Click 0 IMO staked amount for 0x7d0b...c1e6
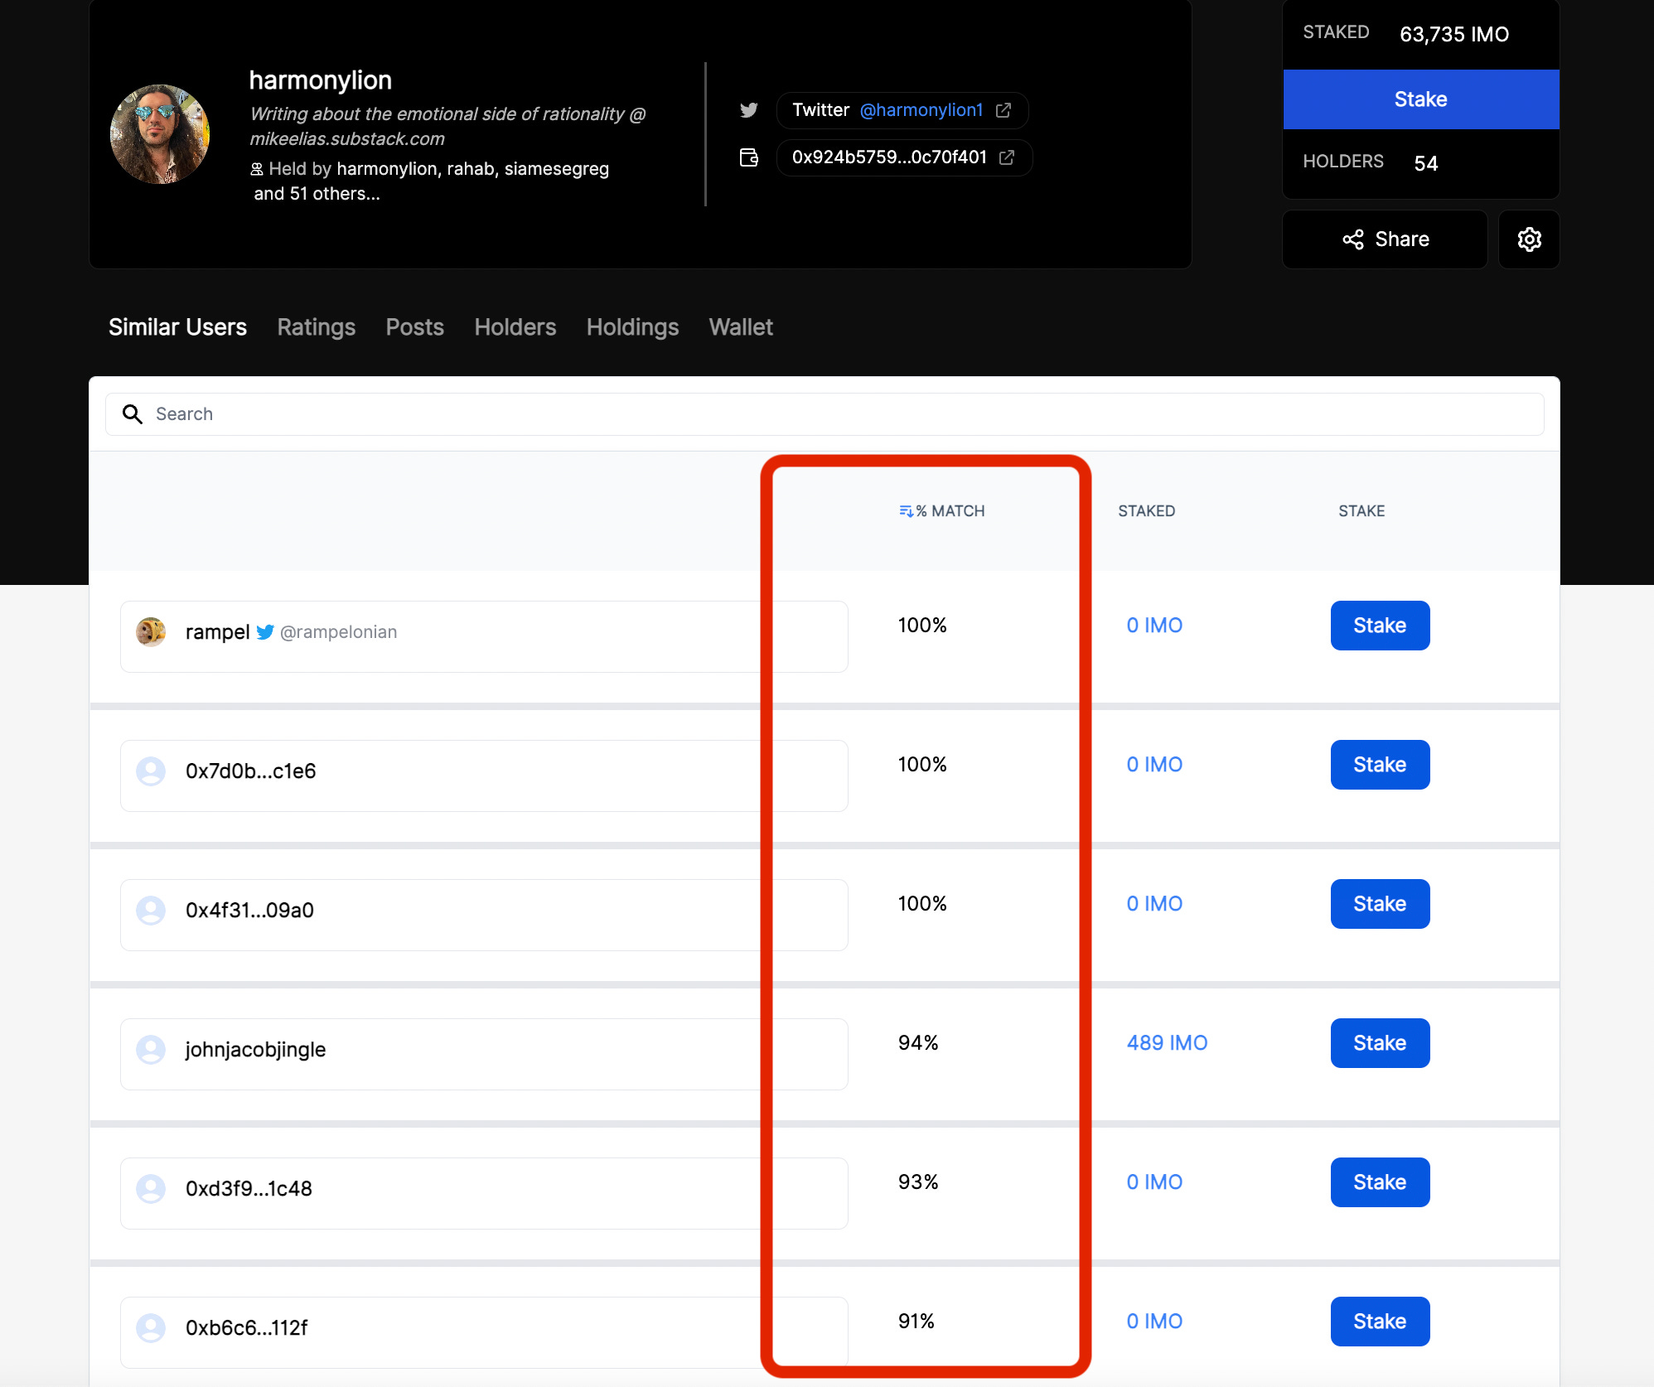Screen dimensions: 1654x1387 pos(1154,765)
